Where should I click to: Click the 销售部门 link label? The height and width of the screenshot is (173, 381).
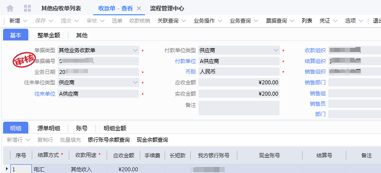click(x=315, y=83)
